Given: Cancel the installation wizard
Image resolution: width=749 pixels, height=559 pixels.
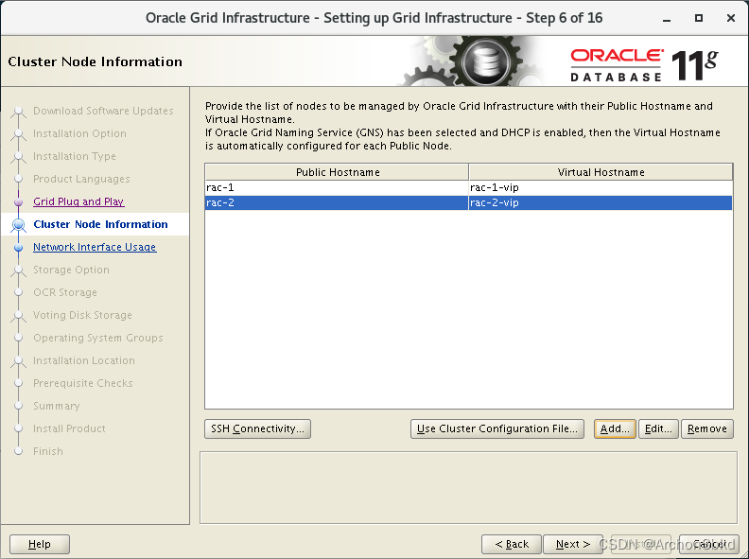Looking at the screenshot, I should [x=709, y=544].
